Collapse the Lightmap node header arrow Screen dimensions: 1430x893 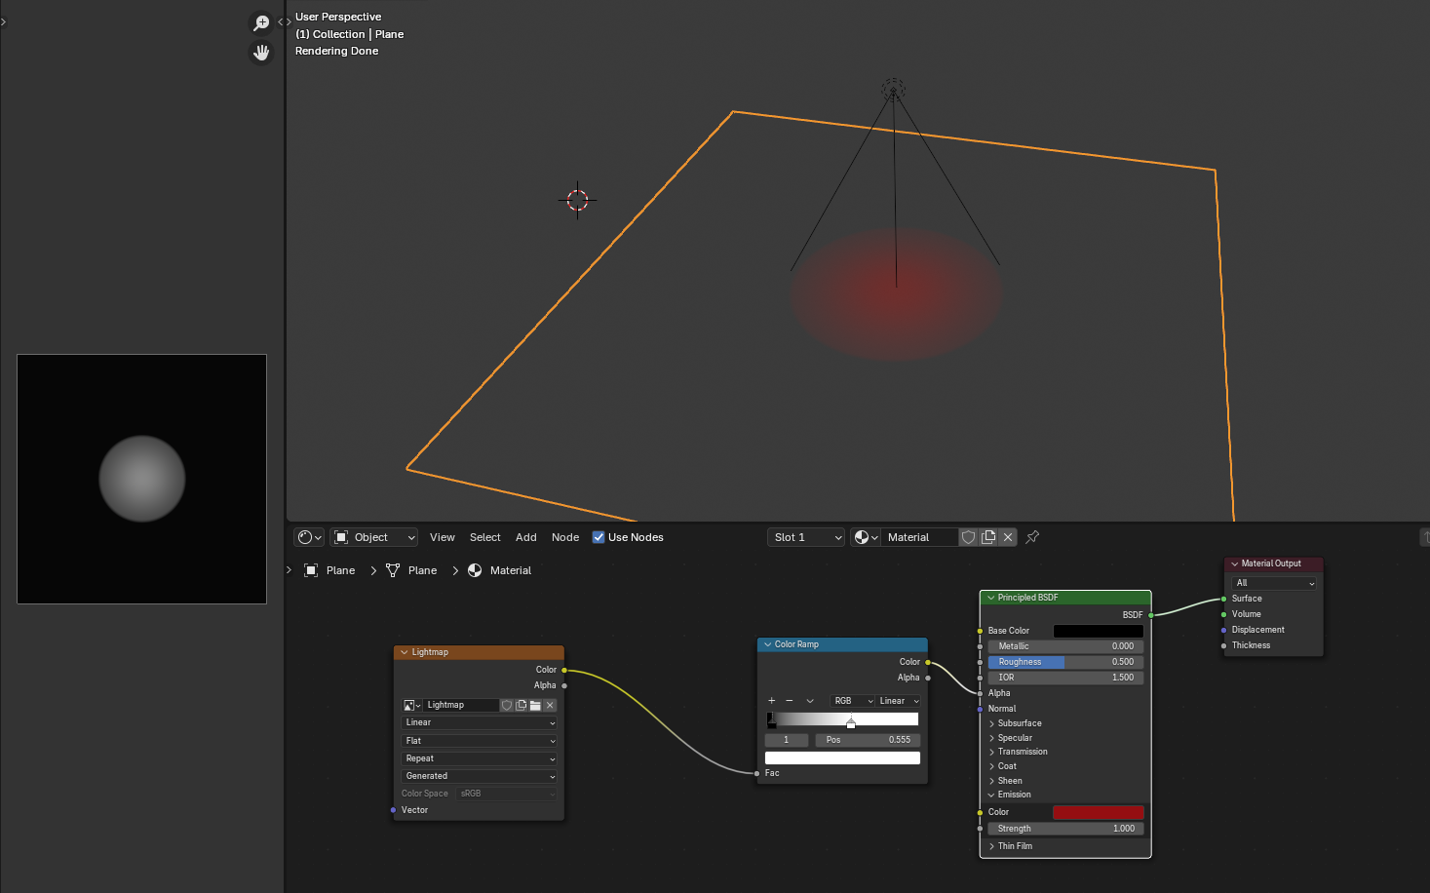tap(405, 652)
